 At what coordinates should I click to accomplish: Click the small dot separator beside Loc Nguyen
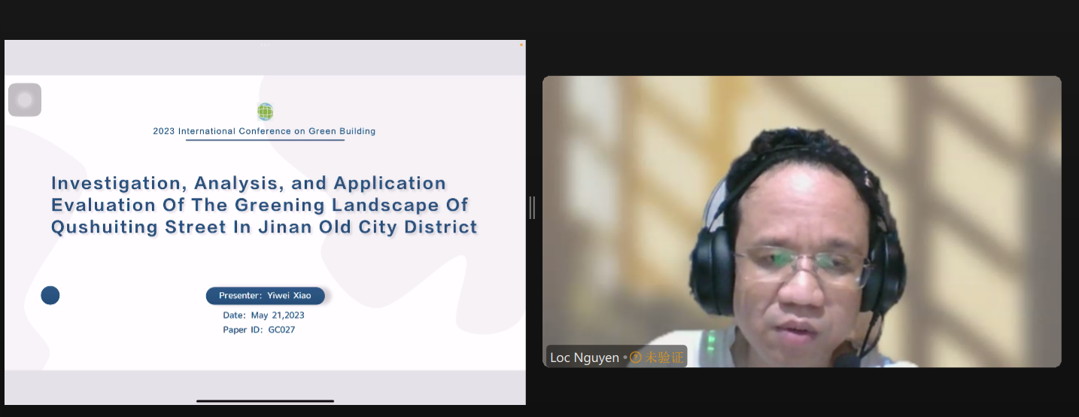coord(625,358)
